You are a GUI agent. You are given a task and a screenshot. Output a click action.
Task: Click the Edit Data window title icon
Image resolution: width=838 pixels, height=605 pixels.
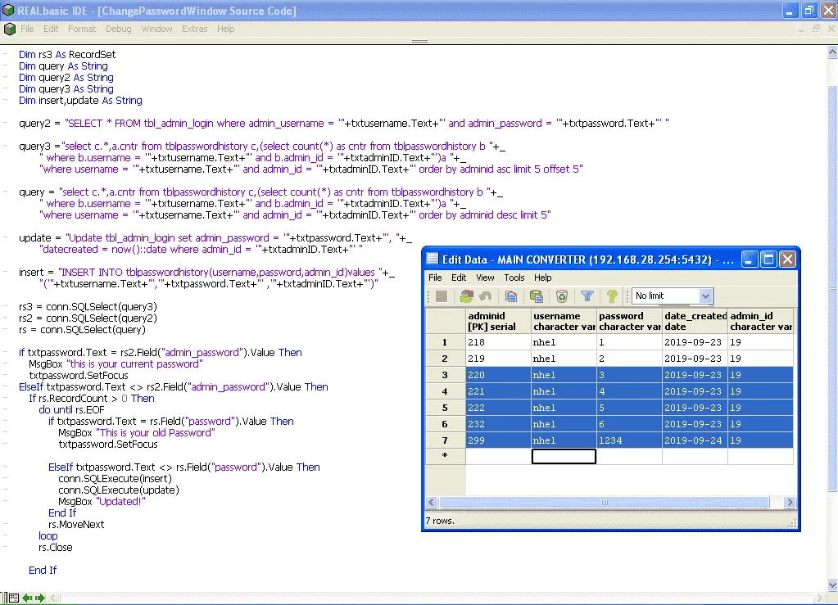[432, 260]
